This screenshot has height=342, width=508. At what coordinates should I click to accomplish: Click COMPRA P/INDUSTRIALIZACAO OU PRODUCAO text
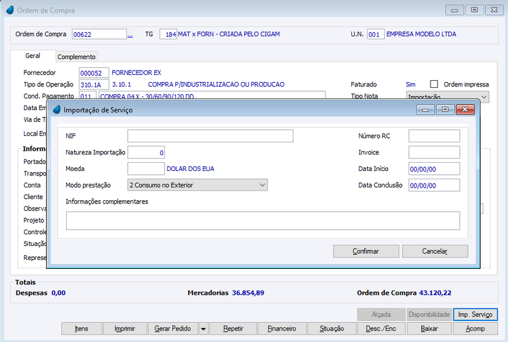(x=216, y=85)
